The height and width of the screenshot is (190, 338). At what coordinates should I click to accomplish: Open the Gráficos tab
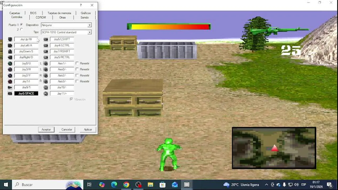(x=86, y=13)
